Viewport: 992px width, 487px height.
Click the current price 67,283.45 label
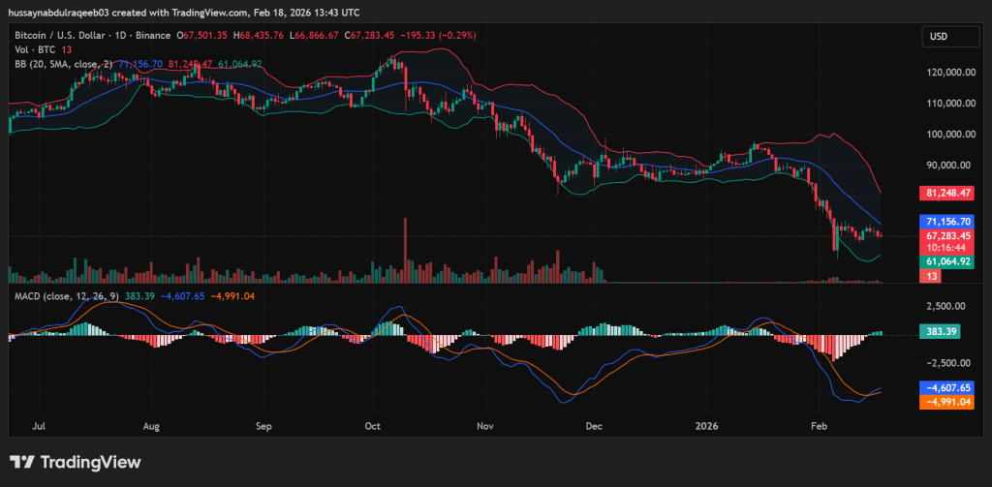point(947,235)
